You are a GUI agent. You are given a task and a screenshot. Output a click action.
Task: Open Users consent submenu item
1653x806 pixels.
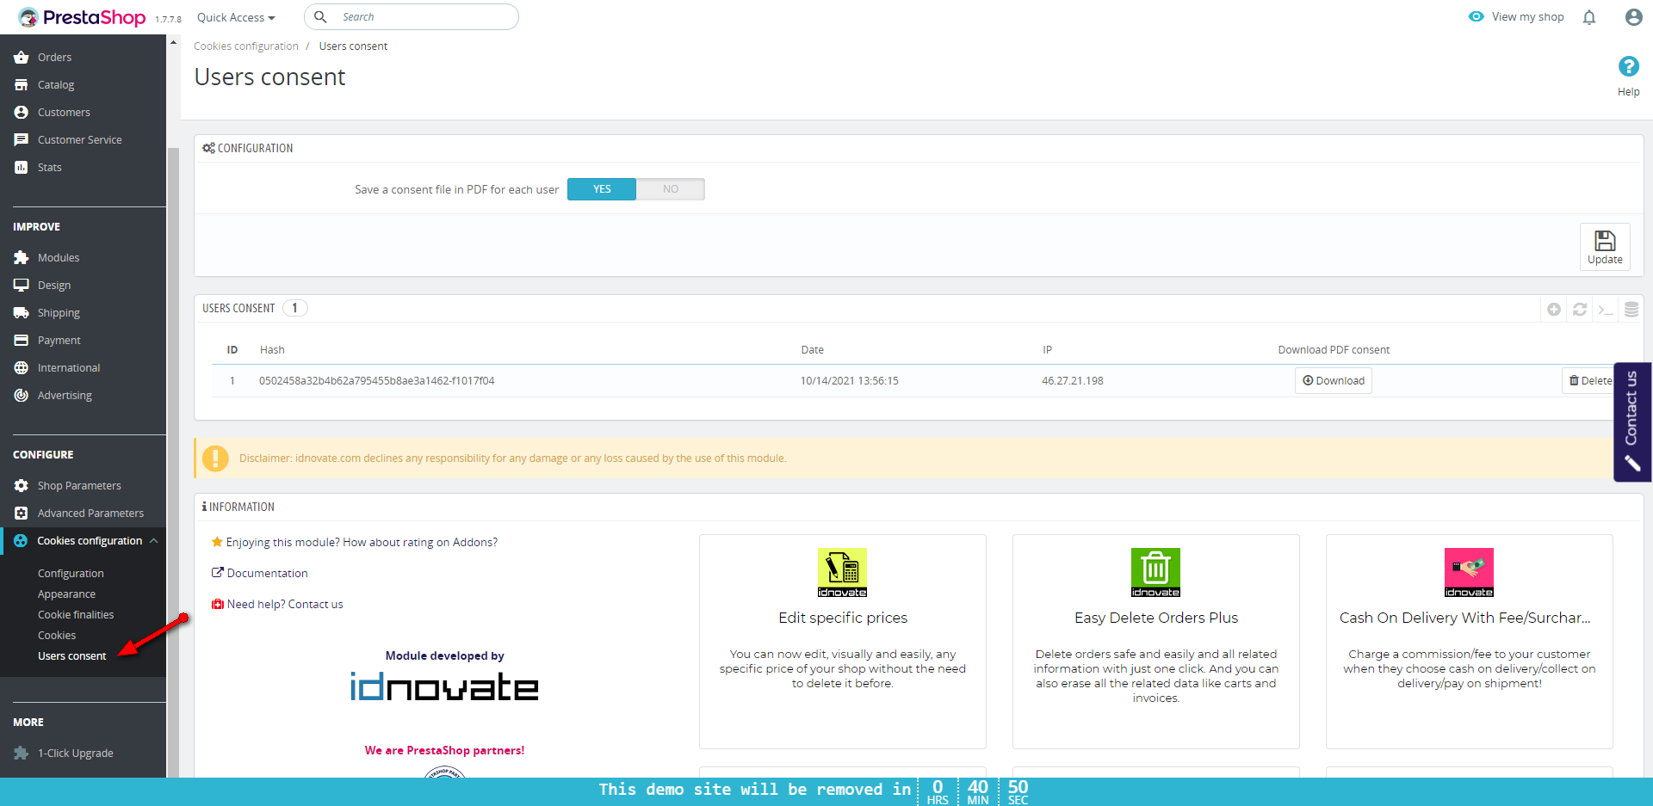pos(72,656)
